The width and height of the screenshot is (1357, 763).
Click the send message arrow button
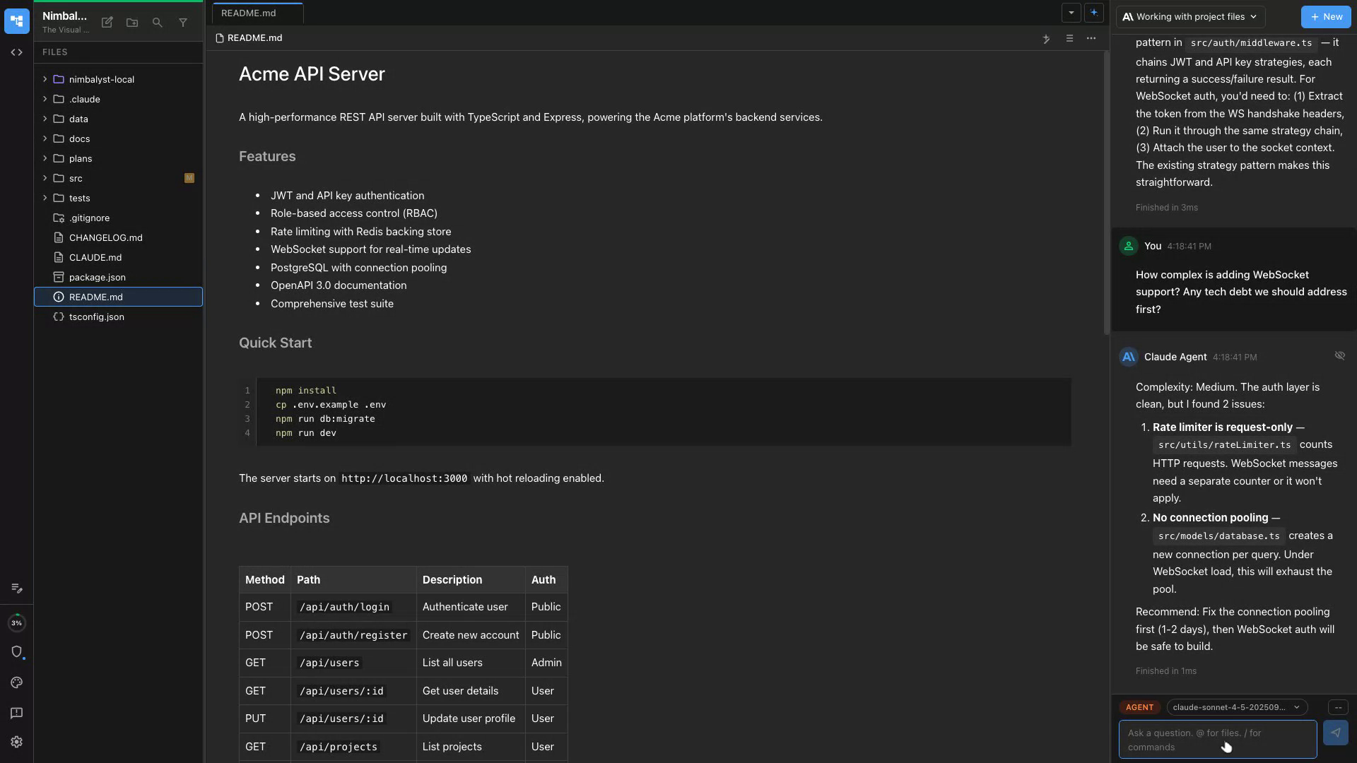(x=1335, y=733)
